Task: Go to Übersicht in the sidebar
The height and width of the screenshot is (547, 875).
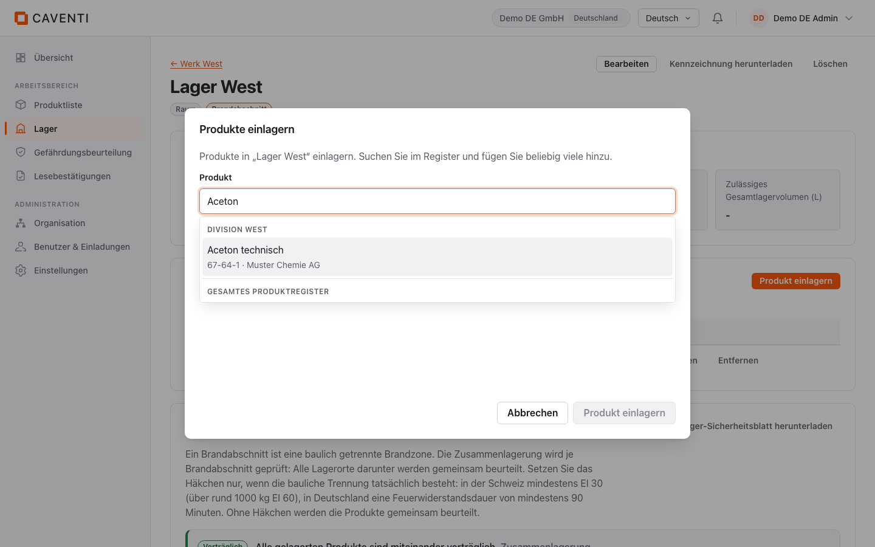Action: click(x=75, y=58)
